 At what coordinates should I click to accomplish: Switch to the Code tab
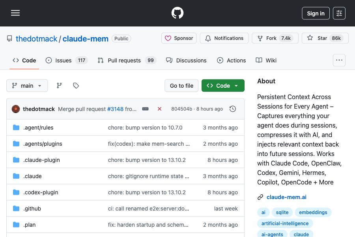pyautogui.click(x=24, y=60)
